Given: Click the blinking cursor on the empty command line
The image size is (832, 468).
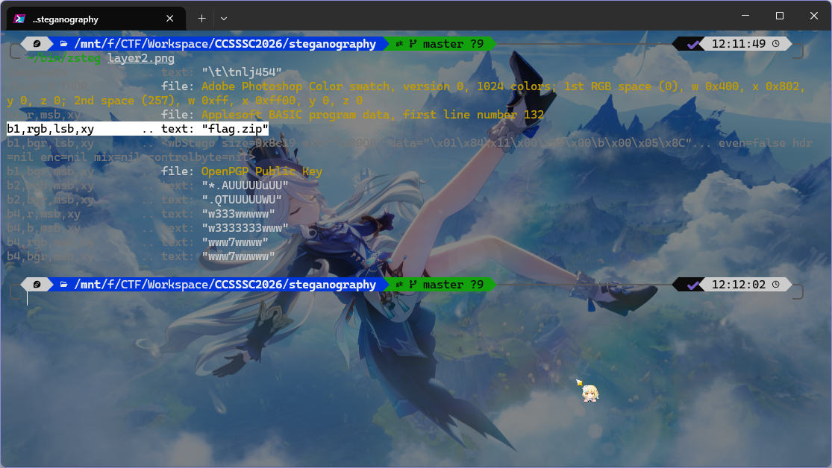Looking at the screenshot, I should 28,299.
